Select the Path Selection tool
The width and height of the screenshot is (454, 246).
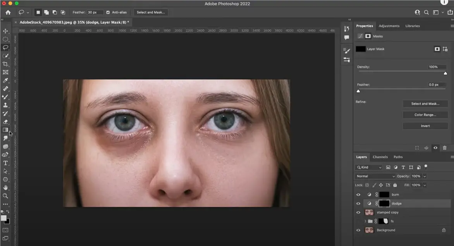point(5,171)
